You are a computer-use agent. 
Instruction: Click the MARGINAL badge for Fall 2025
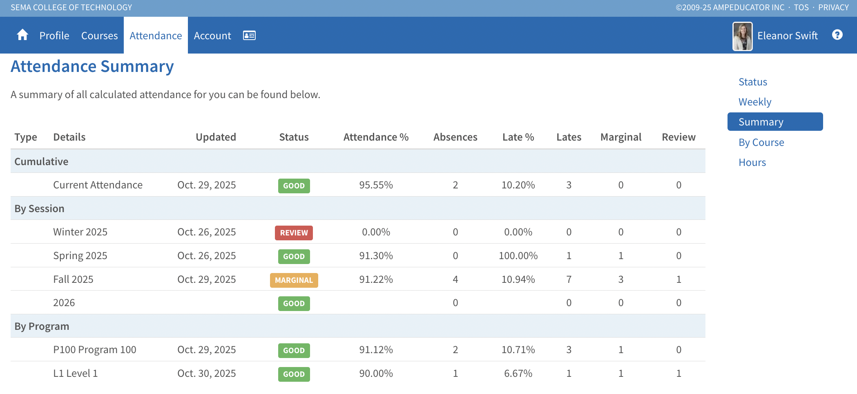(294, 280)
